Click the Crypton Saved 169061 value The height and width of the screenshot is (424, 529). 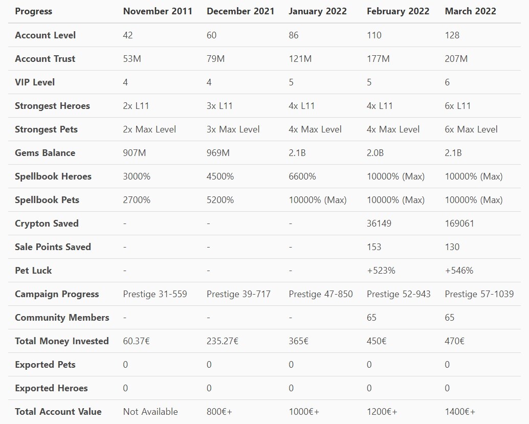click(459, 224)
